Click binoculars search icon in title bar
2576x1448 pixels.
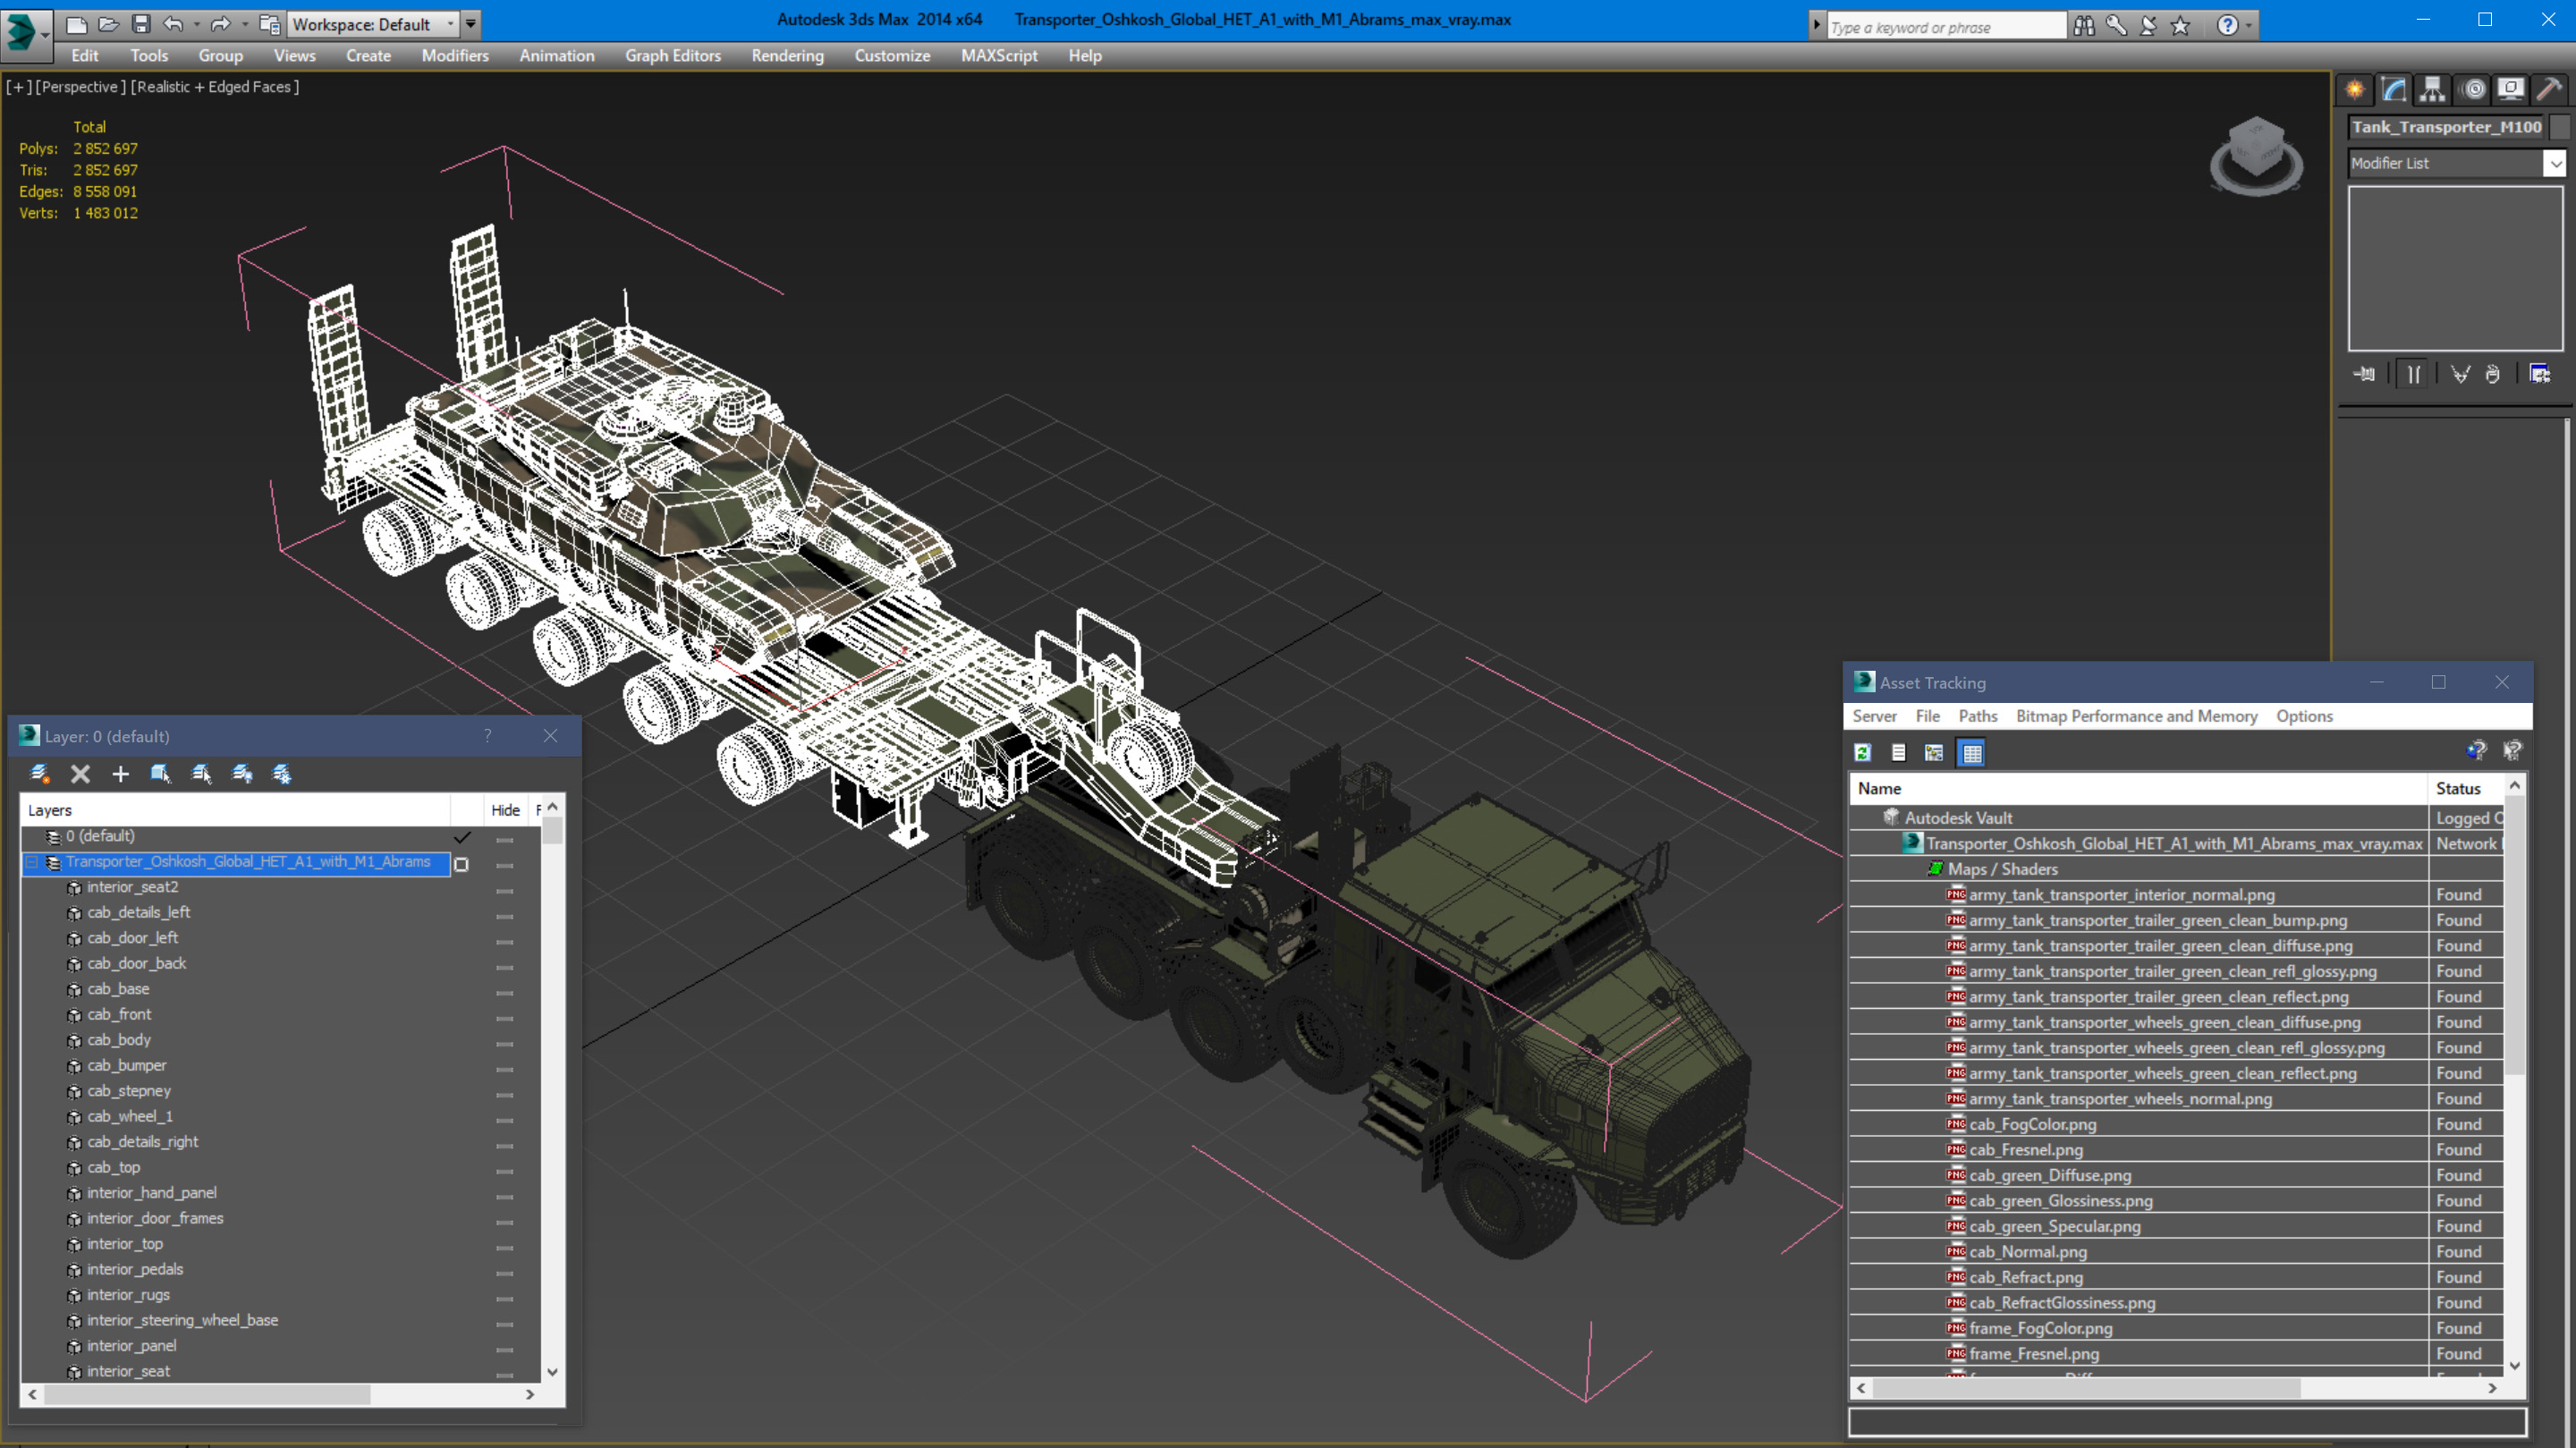(2084, 26)
